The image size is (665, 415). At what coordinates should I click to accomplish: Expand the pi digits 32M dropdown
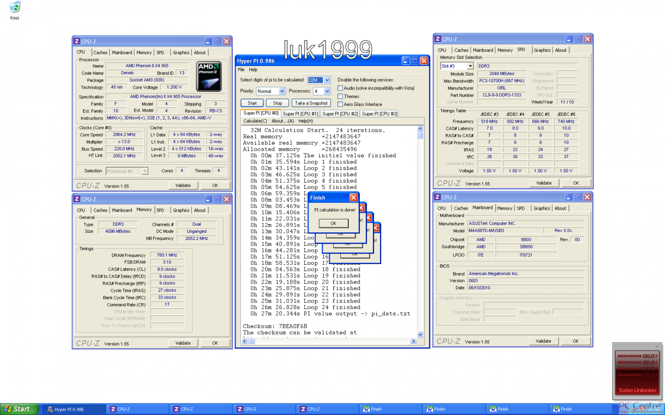[x=327, y=80]
